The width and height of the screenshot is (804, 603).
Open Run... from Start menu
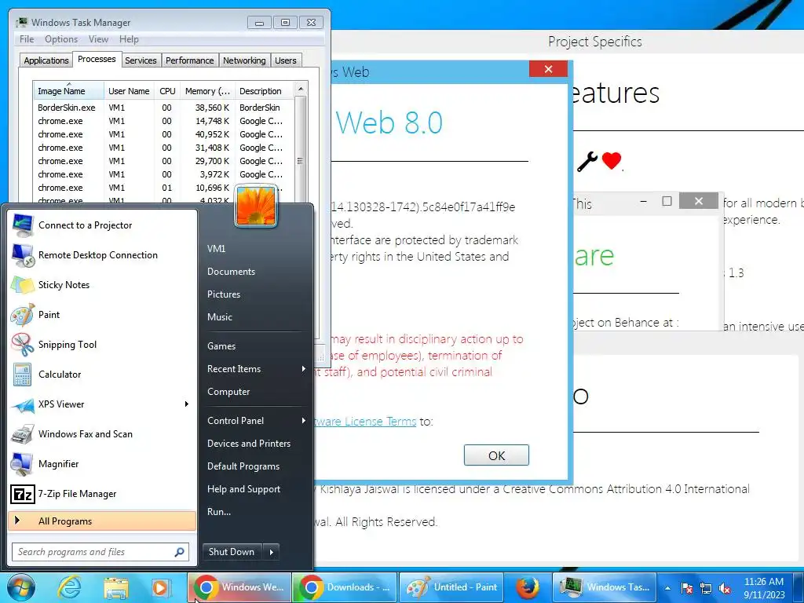coord(219,512)
